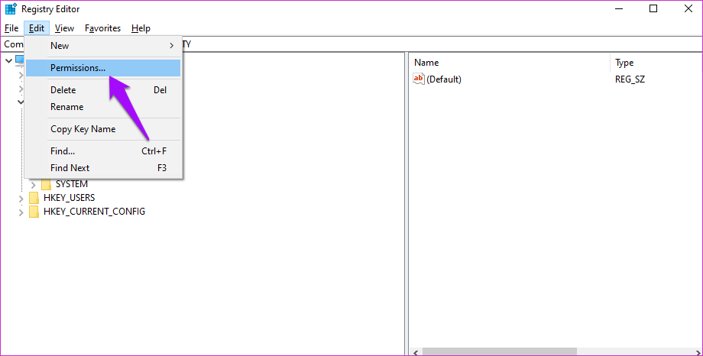Select the (Default) string value icon
The height and width of the screenshot is (356, 703).
coord(418,79)
